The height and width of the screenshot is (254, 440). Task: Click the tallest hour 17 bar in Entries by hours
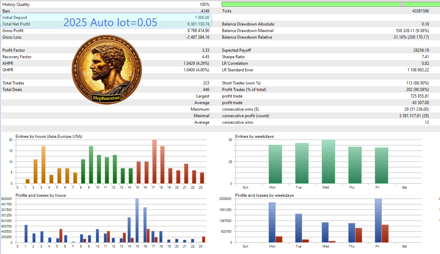(154, 162)
